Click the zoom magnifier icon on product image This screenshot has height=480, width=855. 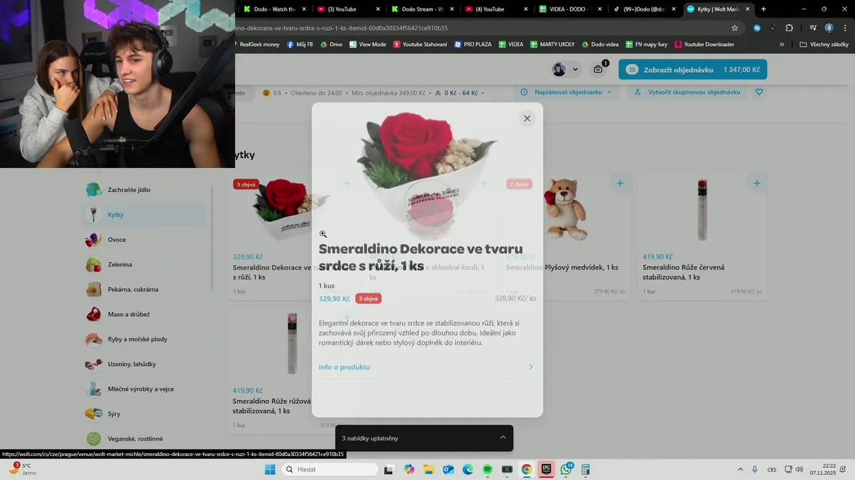[323, 234]
